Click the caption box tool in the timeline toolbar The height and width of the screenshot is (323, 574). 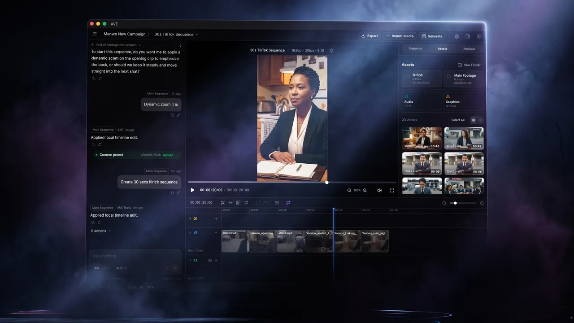point(277,203)
